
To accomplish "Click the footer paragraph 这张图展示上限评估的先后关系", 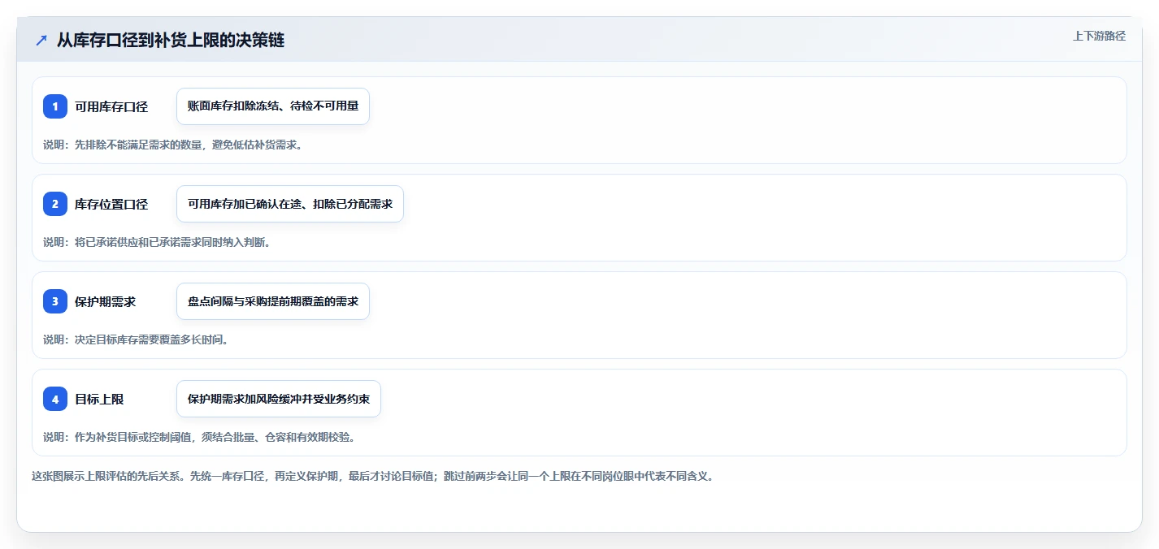I will [x=372, y=476].
